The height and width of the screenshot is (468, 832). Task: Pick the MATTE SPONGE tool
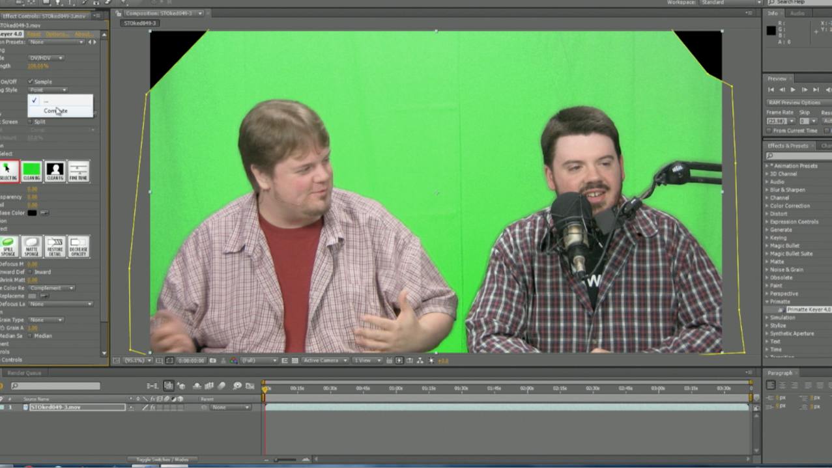coord(31,247)
